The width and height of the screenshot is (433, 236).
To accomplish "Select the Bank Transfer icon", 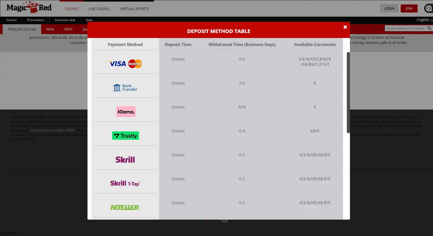I will click(125, 88).
